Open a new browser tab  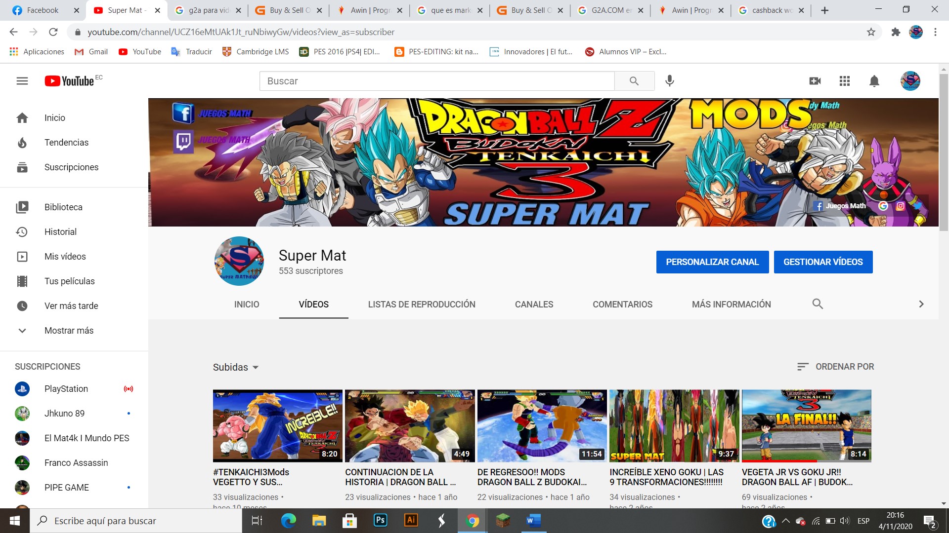pos(824,10)
